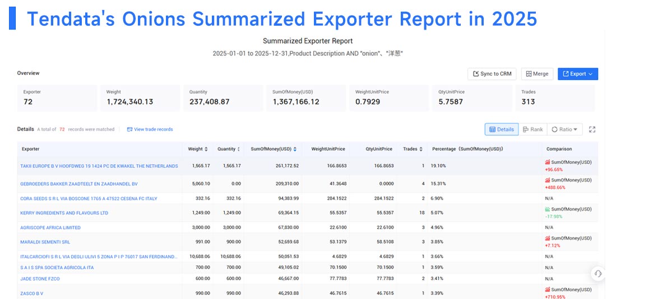Click Quantity total 237,408.87 card
Image resolution: width=667 pixels, height=299 pixels.
(223, 98)
